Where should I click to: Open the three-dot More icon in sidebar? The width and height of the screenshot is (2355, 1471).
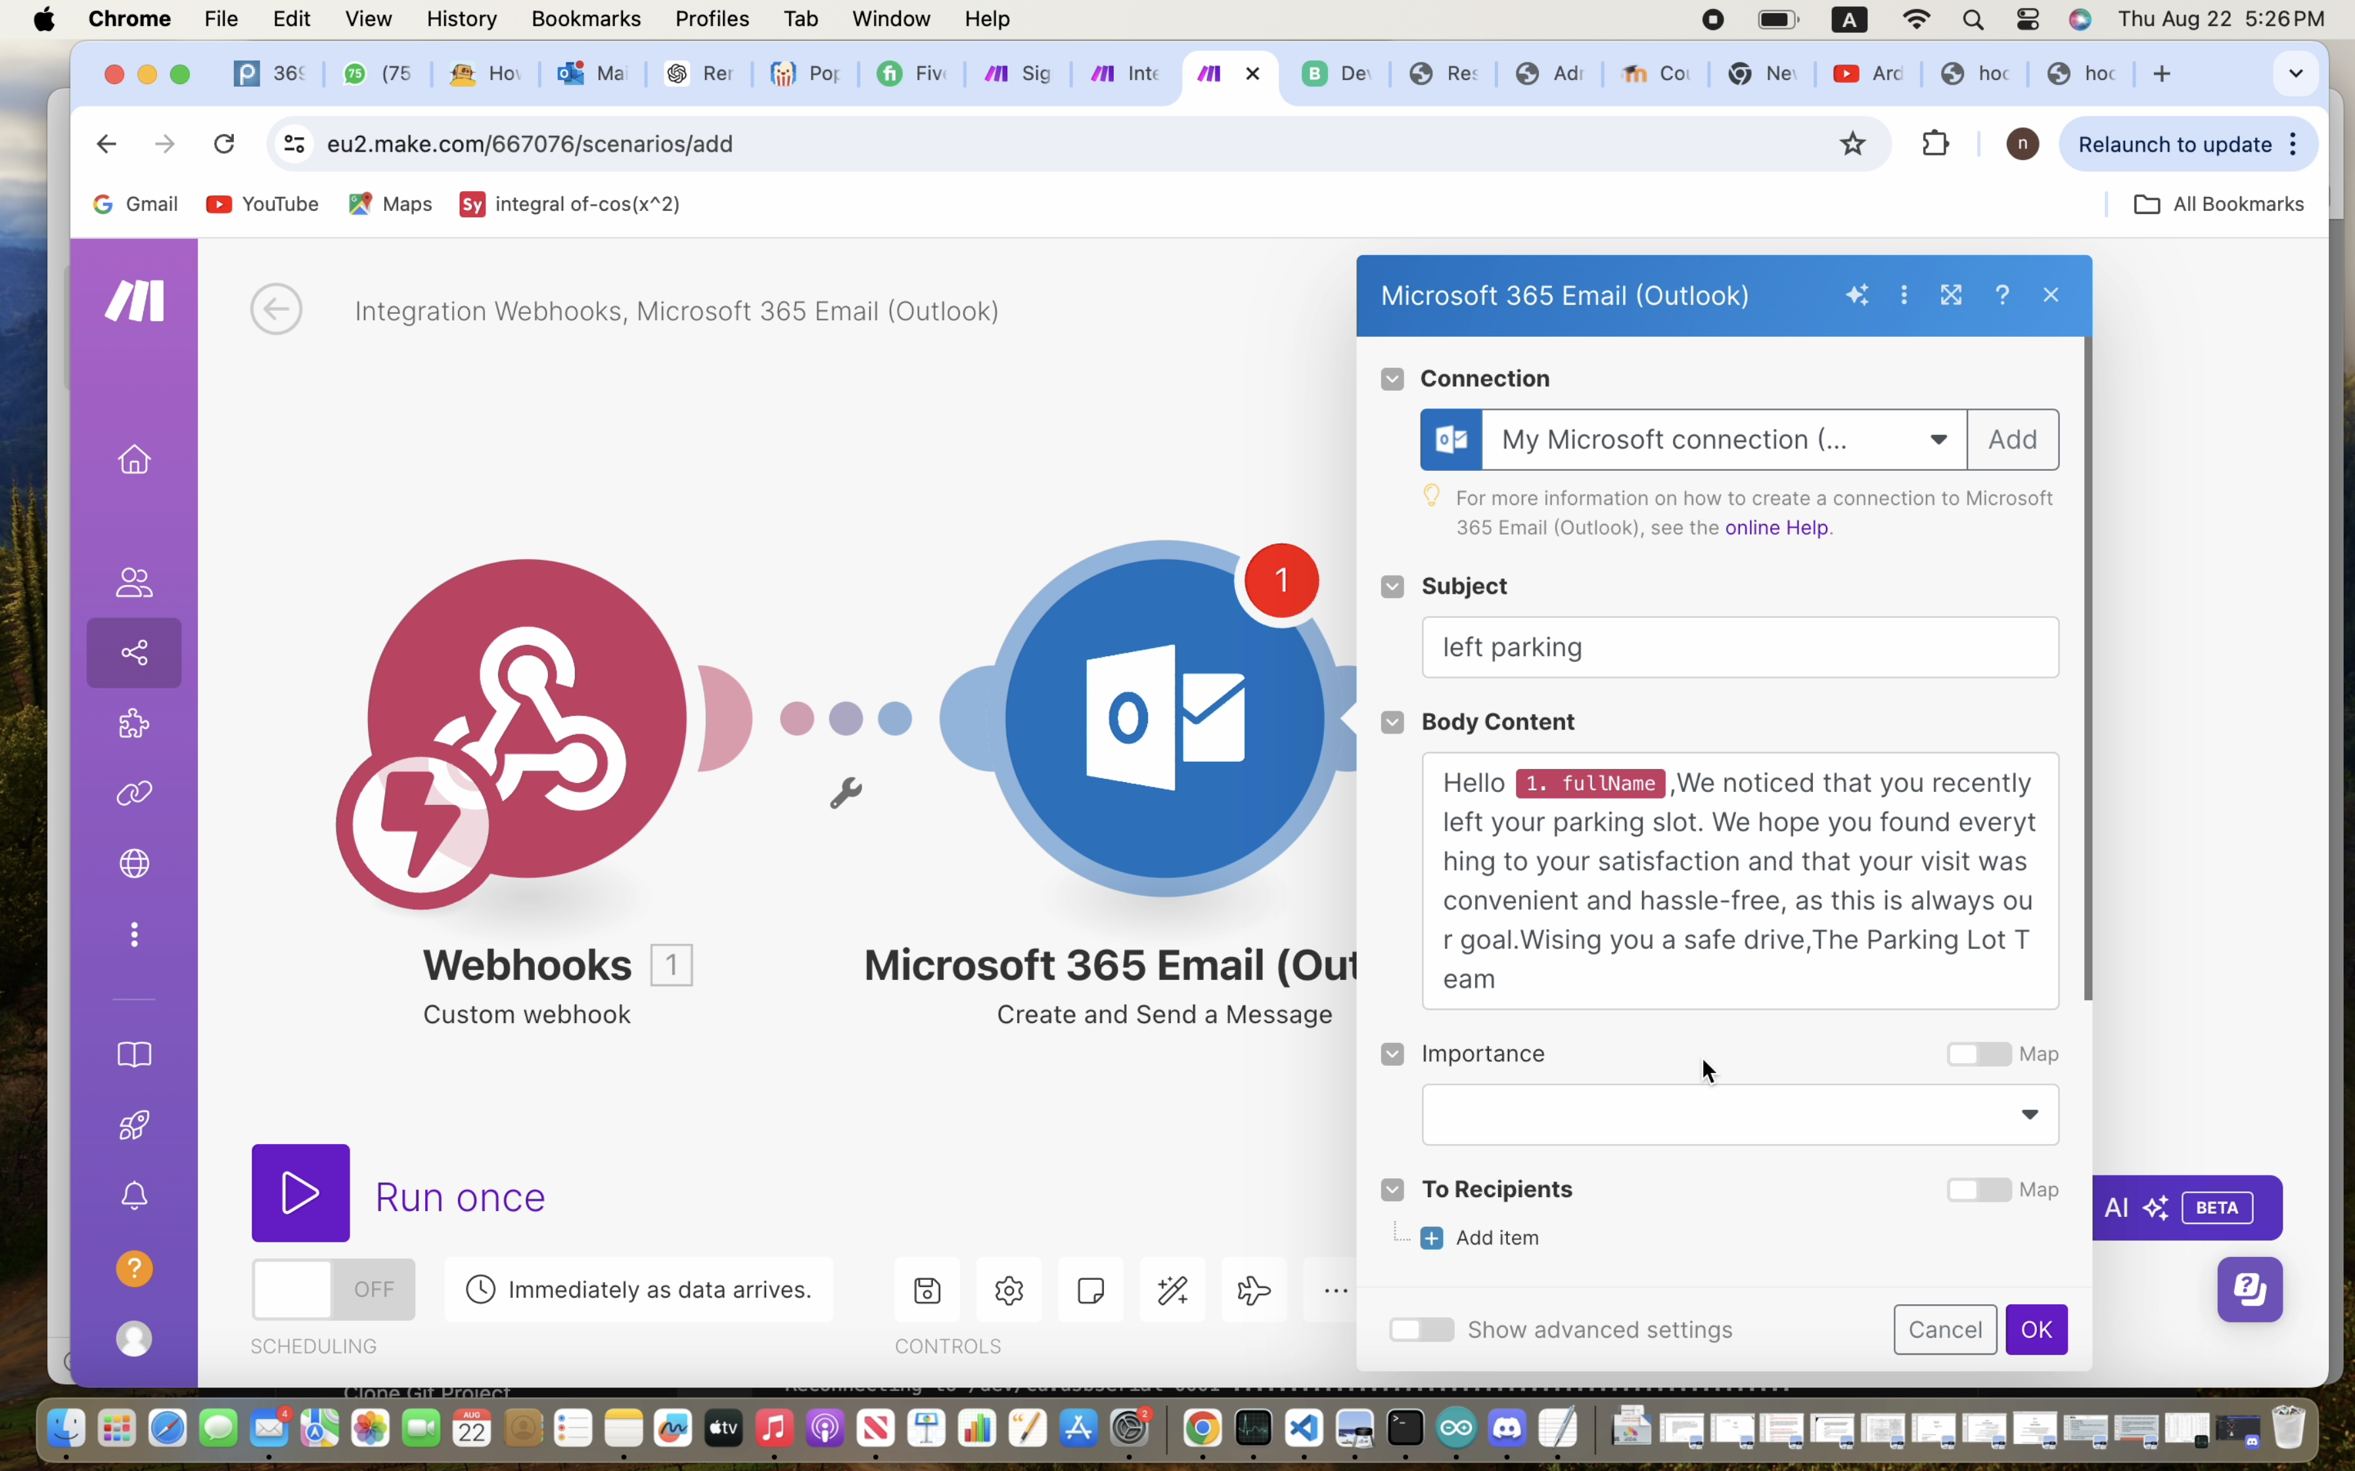pyautogui.click(x=134, y=935)
